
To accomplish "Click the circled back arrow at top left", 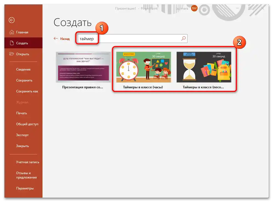I will (x=11, y=20).
